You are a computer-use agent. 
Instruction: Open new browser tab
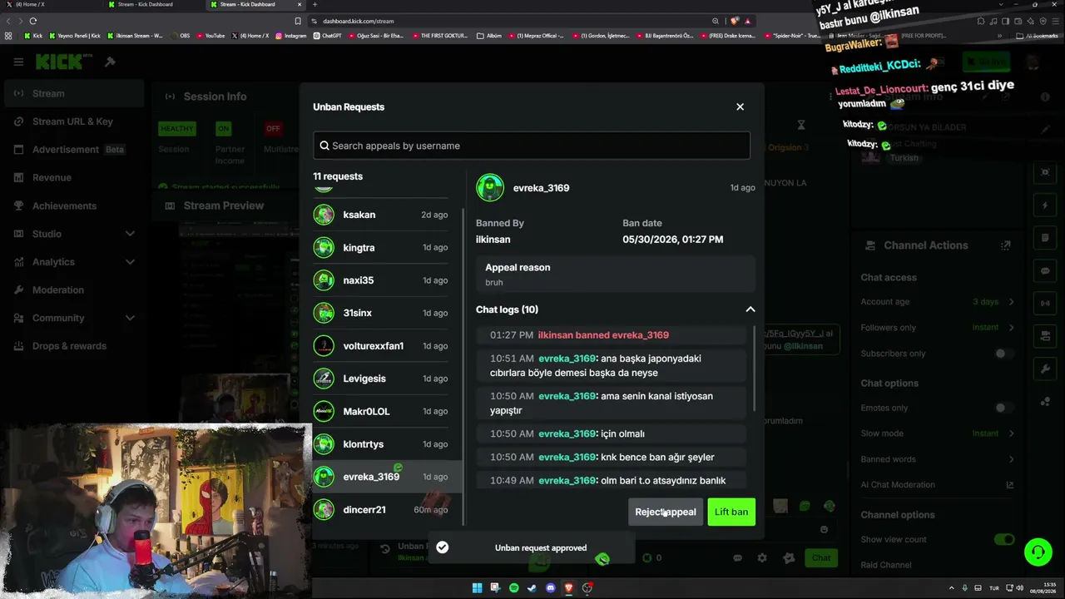[315, 4]
